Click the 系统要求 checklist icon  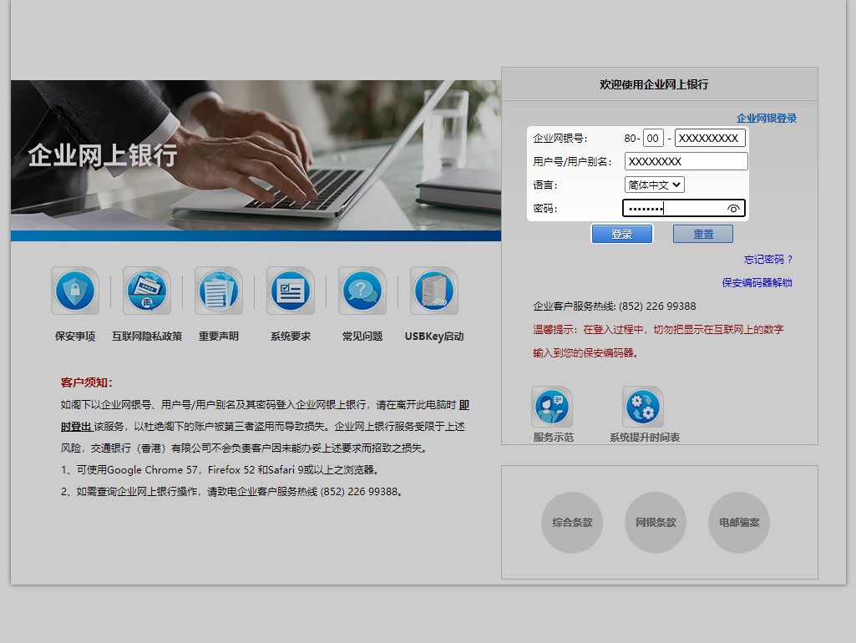coord(291,291)
